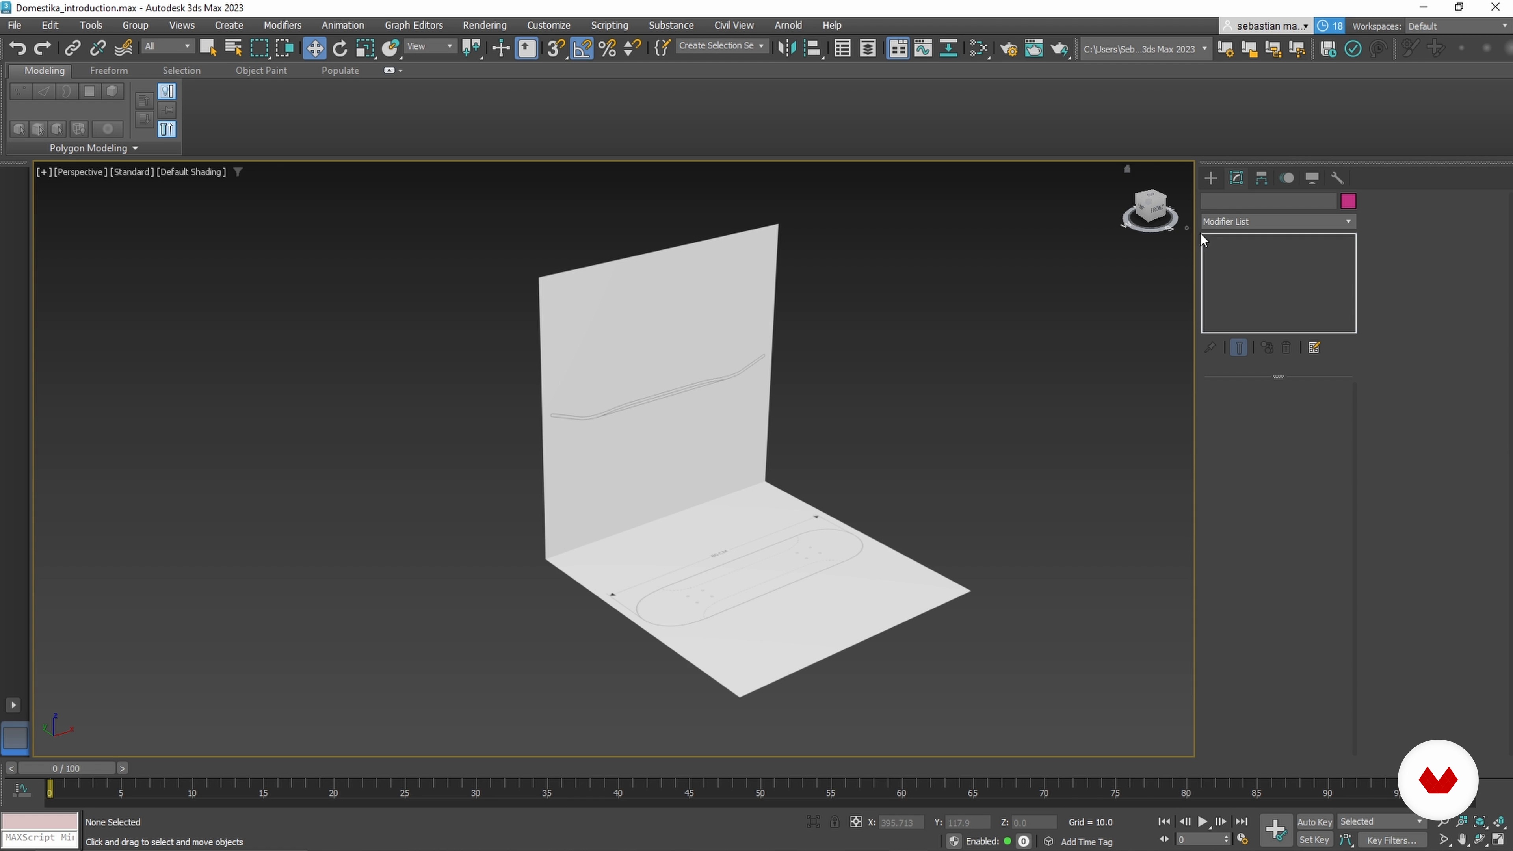Viewport: 1513px width, 851px height.
Task: Click the Set Key button
Action: pyautogui.click(x=1314, y=840)
